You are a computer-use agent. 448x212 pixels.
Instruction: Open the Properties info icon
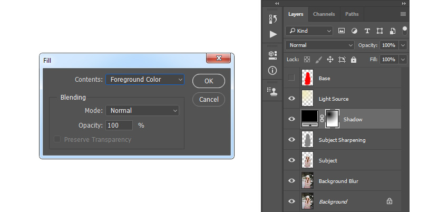click(272, 70)
